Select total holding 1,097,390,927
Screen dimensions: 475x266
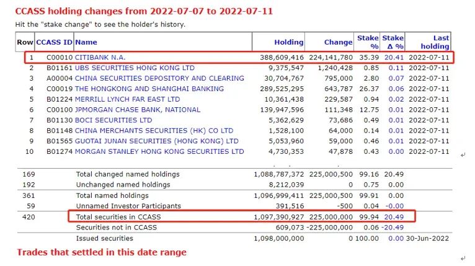(x=278, y=217)
